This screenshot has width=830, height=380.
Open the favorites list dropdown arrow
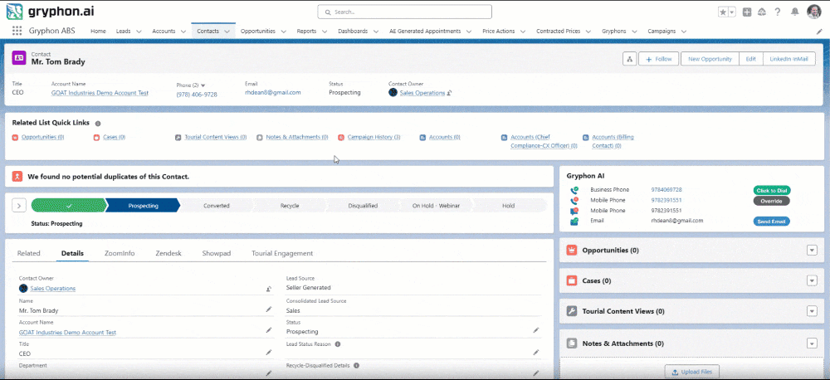[731, 12]
